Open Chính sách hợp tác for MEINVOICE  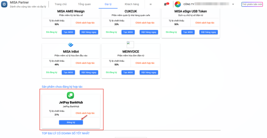tap(145, 63)
